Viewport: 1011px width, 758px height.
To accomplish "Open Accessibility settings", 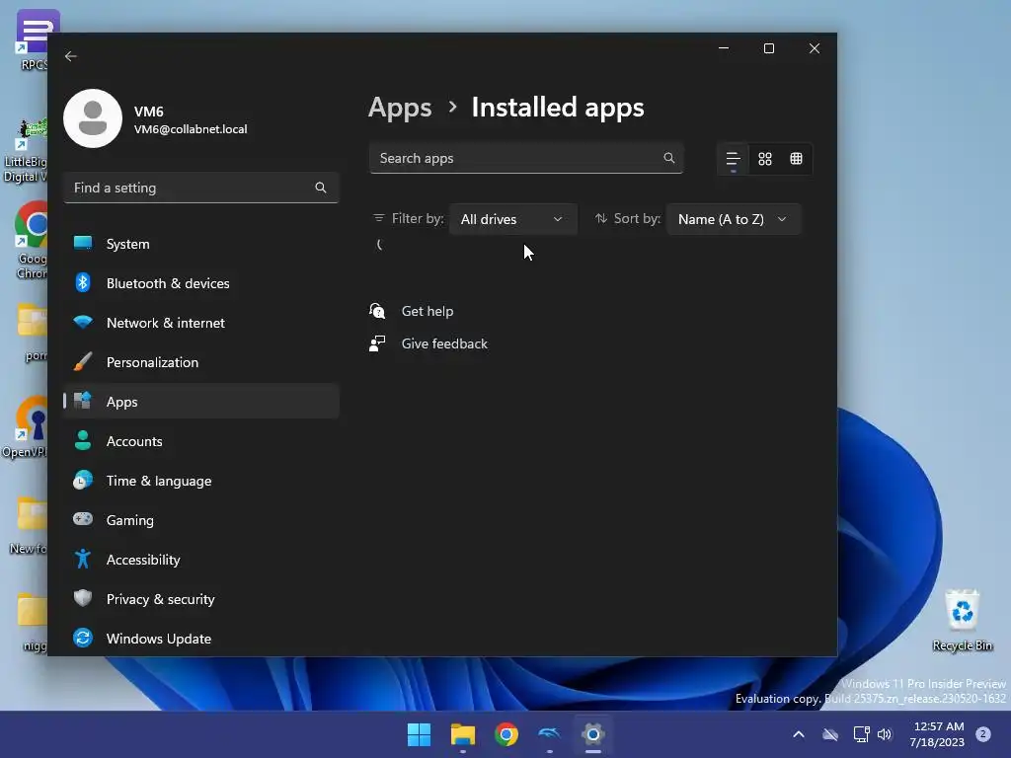I will [x=201, y=560].
